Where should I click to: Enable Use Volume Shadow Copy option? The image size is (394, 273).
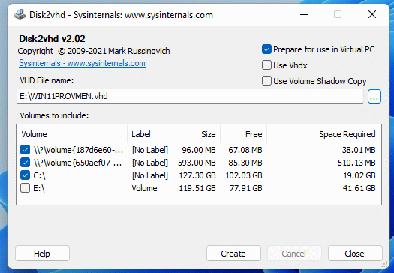click(x=266, y=81)
